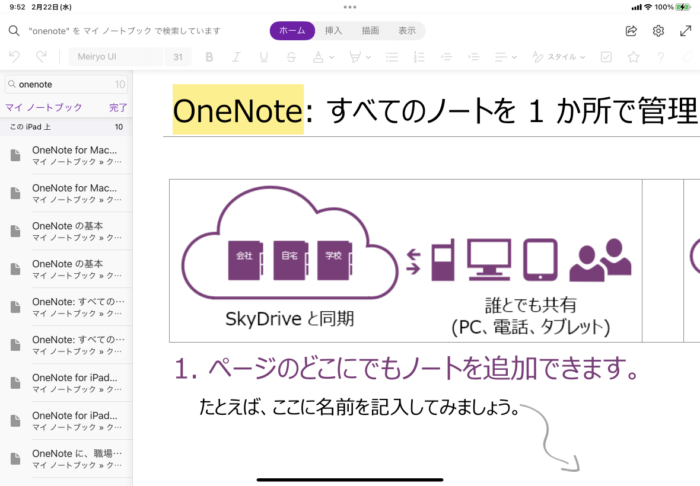Viewport: 700px width, 486px height.
Task: Open second OneNote の基本 result
Action: pyautogui.click(x=66, y=269)
